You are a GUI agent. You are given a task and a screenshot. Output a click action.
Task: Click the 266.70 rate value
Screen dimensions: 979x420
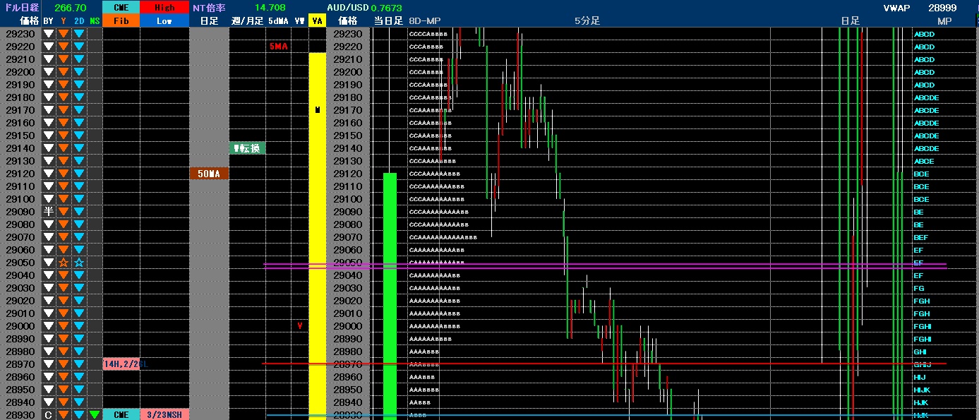(x=71, y=7)
